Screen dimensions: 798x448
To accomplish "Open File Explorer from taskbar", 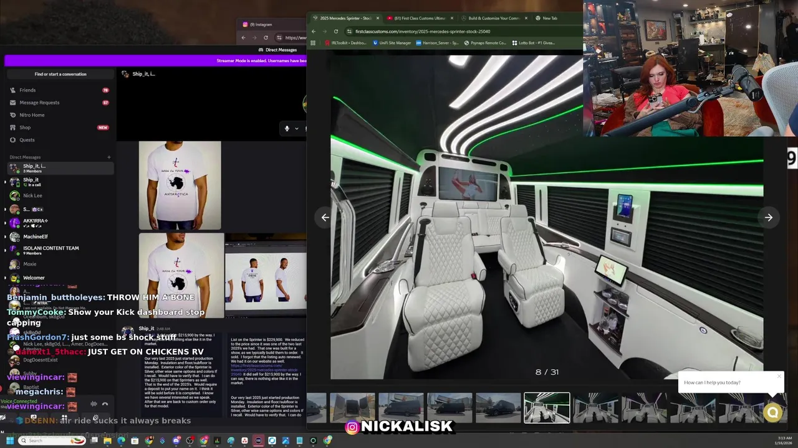I will coord(107,441).
